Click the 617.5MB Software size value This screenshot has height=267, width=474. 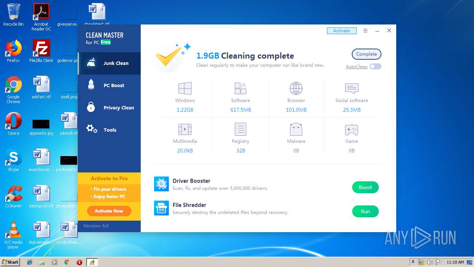(x=241, y=110)
